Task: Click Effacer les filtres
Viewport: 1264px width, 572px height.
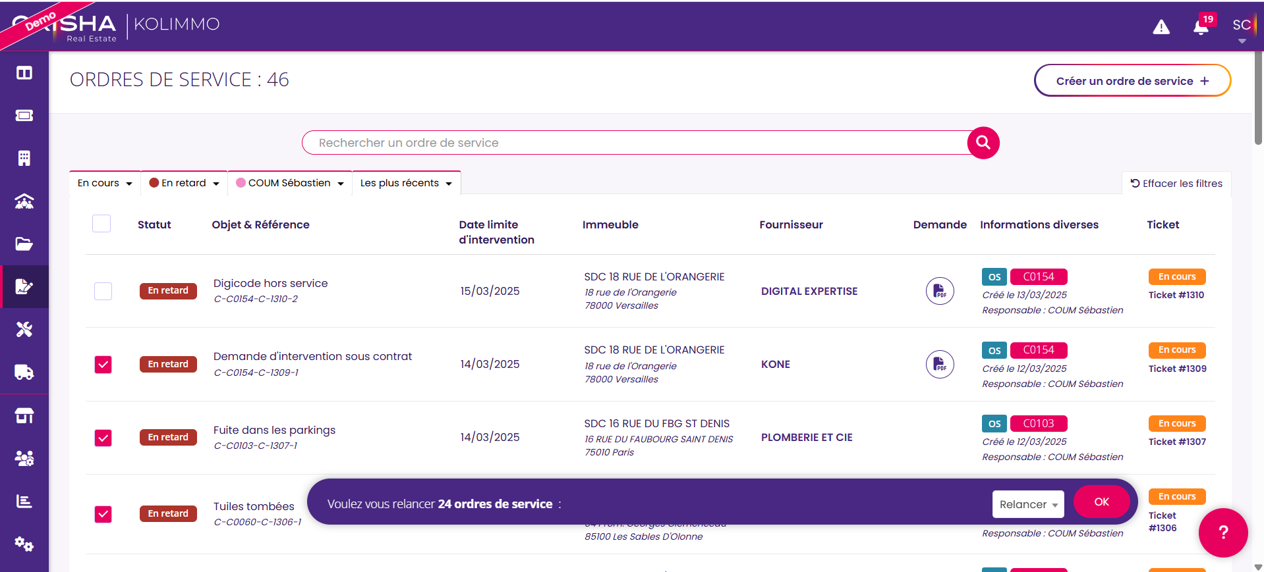Action: tap(1176, 184)
